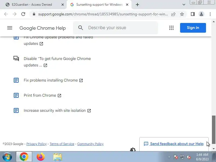Go back with the back arrow
The image size is (216, 162).
click(6, 14)
